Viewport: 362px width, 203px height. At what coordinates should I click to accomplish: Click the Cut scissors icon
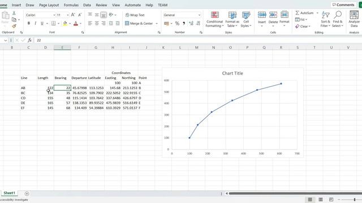(14, 13)
